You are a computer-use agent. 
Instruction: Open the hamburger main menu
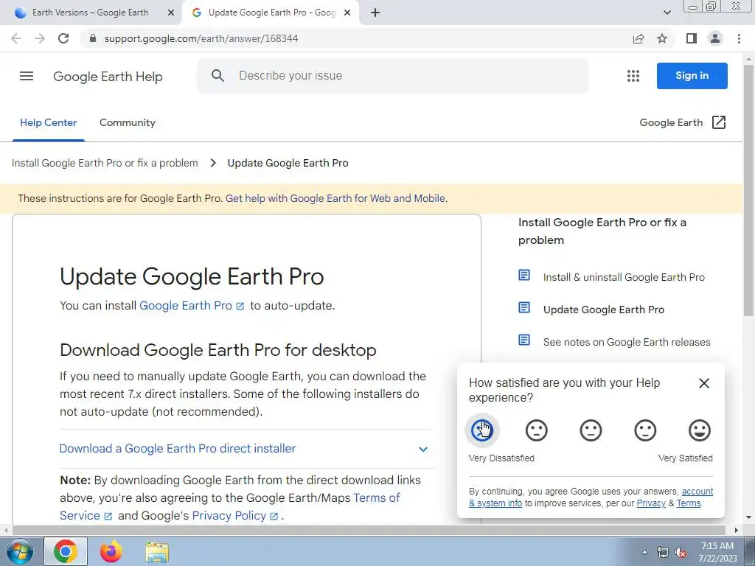[x=27, y=76]
